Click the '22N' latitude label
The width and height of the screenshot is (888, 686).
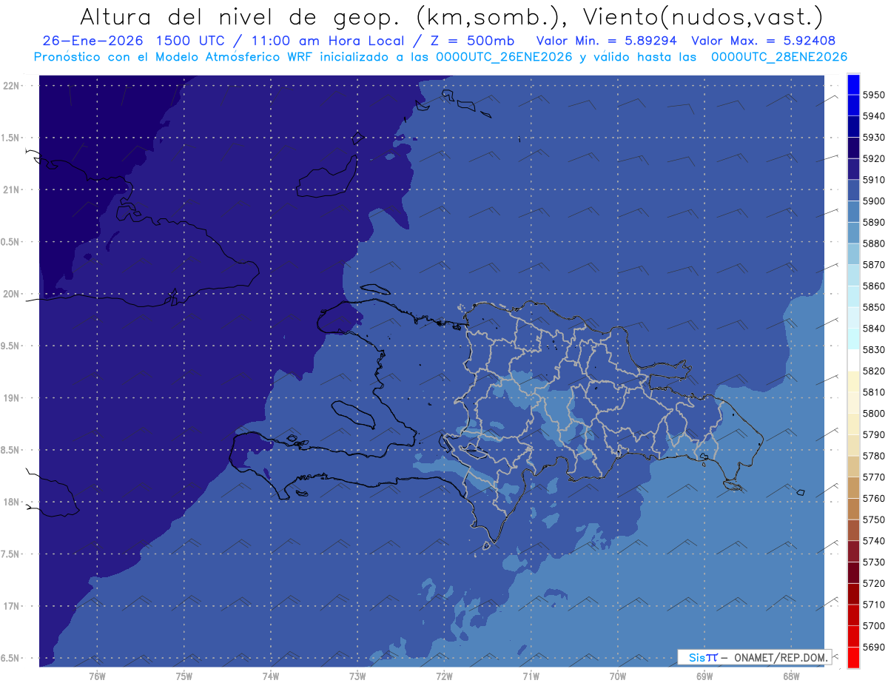click(11, 86)
